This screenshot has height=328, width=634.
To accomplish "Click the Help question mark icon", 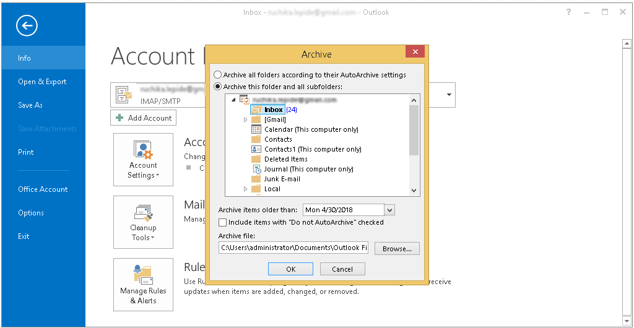I will click(x=568, y=12).
